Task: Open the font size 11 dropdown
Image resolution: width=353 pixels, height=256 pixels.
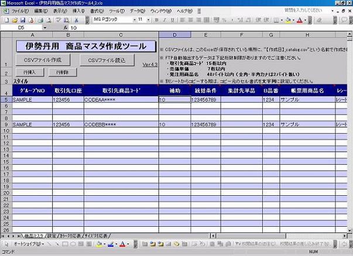Action: (148, 20)
